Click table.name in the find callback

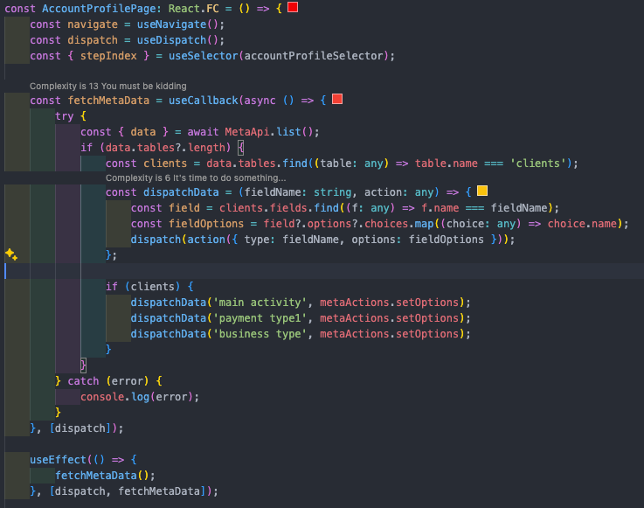point(447,164)
